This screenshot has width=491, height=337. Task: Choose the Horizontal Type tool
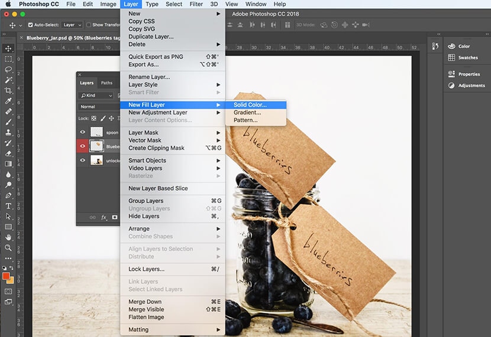(8, 206)
